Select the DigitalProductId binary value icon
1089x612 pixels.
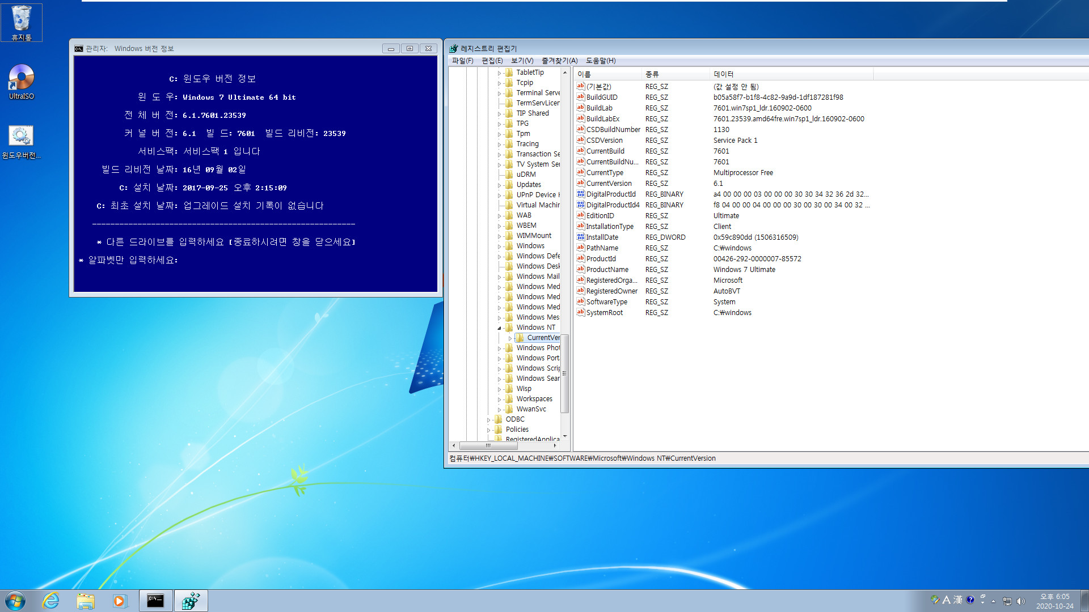tap(580, 194)
